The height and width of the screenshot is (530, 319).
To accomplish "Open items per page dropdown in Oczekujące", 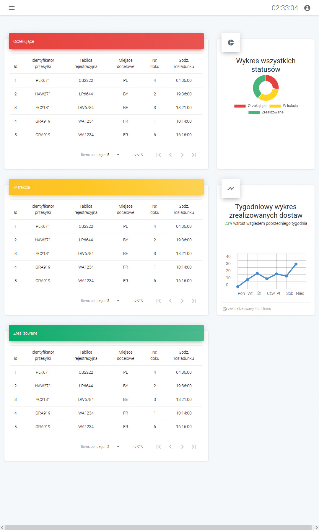I will pyautogui.click(x=114, y=155).
